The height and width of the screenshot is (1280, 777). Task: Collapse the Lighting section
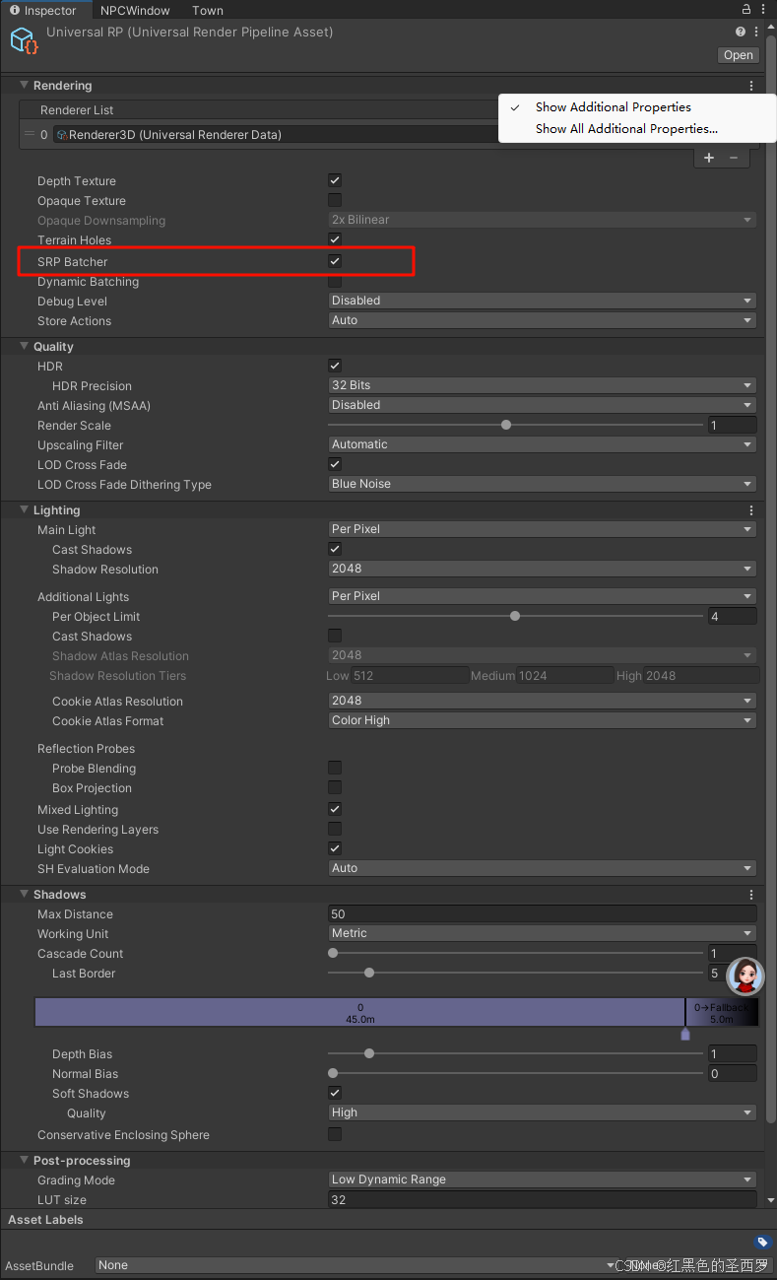25,509
